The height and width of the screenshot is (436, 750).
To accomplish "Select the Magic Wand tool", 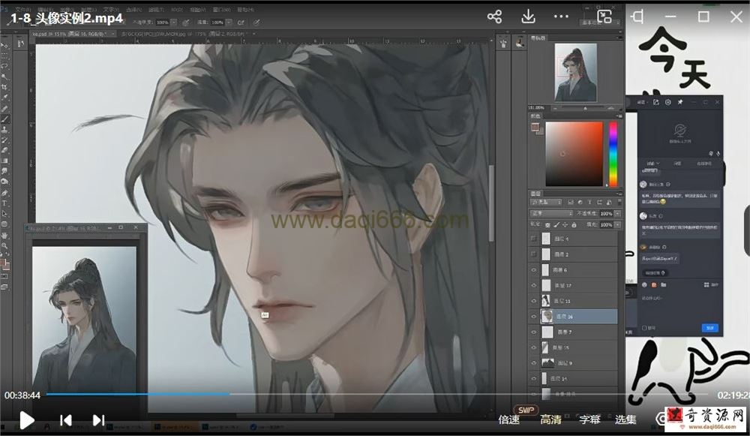I will 4,77.
